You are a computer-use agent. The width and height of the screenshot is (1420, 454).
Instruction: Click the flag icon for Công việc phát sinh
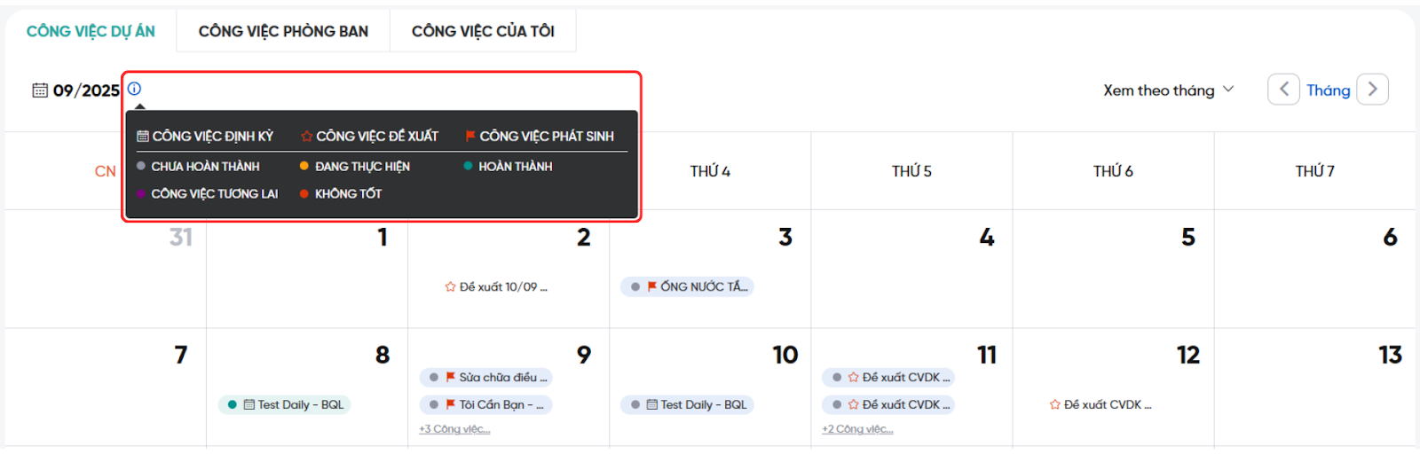pyautogui.click(x=470, y=137)
